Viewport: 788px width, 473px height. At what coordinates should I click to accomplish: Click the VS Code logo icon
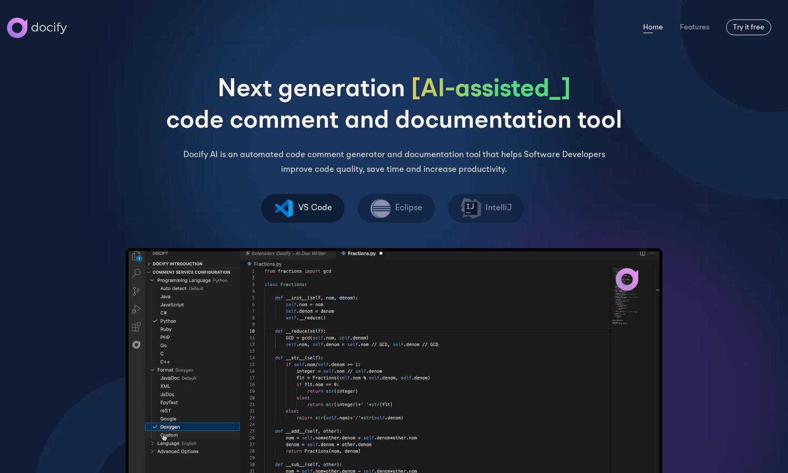click(x=284, y=208)
